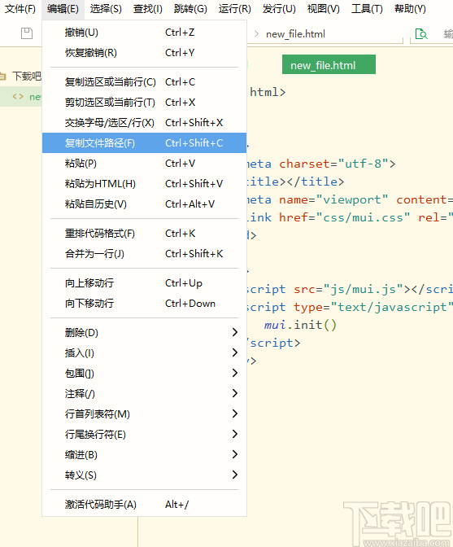This screenshot has height=547, width=453.
Task: Choose 撤销(U) from the edit menu
Action: point(144,33)
